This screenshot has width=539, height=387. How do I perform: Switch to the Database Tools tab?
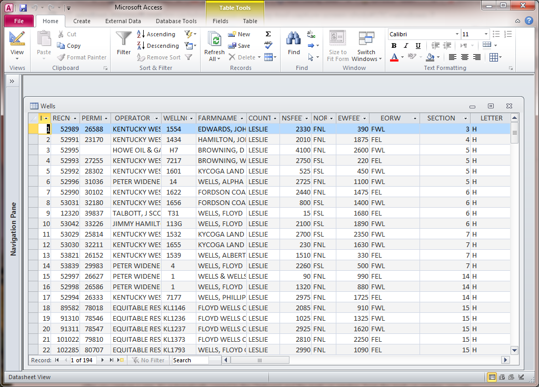(176, 21)
